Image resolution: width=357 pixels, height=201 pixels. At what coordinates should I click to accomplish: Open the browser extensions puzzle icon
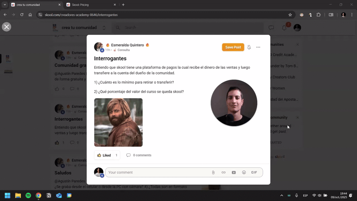(x=319, y=15)
